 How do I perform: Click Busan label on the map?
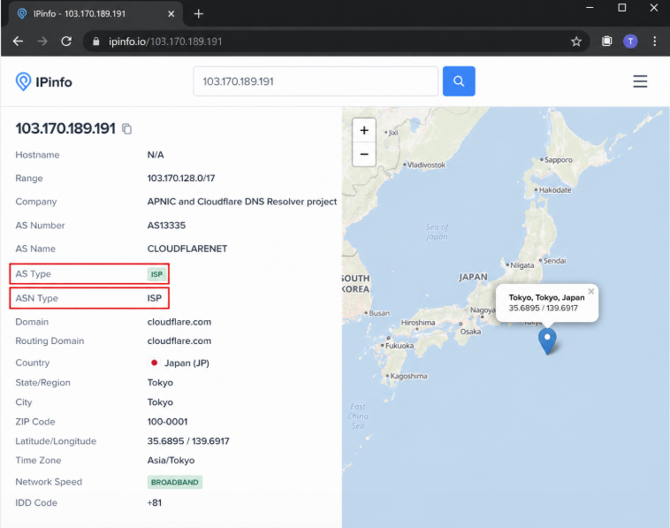pyautogui.click(x=379, y=313)
